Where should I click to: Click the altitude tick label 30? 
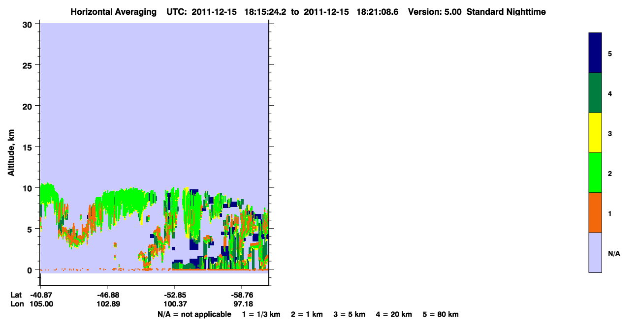tap(28, 24)
